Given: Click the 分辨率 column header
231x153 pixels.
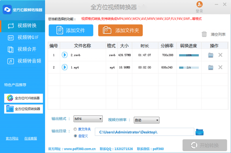Looking at the screenshot, I should 167,46.
